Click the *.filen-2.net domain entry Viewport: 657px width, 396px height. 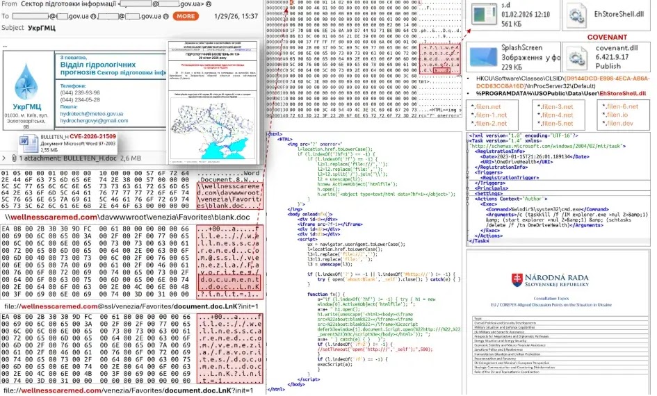coord(489,124)
